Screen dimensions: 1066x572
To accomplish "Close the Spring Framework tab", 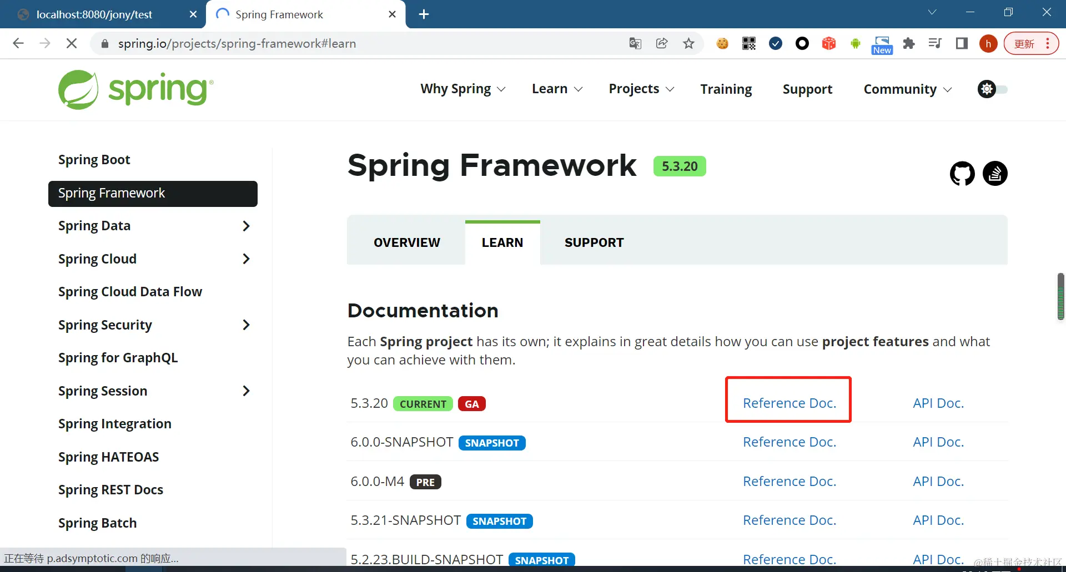I will [392, 14].
